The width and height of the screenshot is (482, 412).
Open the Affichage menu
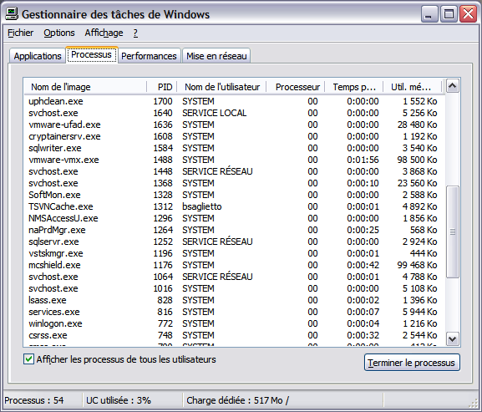(x=104, y=33)
